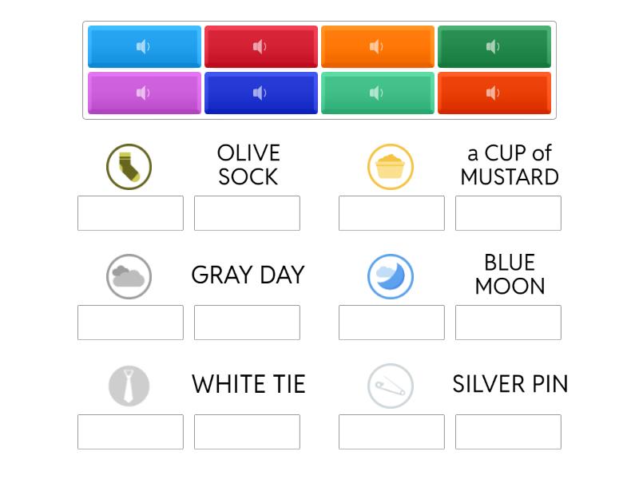Click drop box under WHITE TIE text
This screenshot has height=479, width=639.
(247, 432)
